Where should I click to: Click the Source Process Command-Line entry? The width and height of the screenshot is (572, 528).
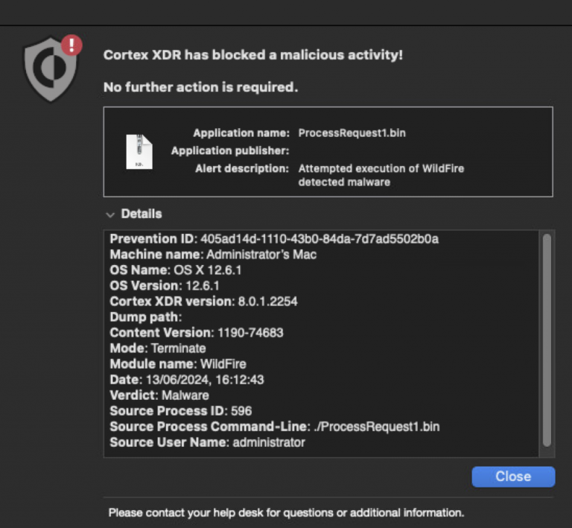coord(275,427)
